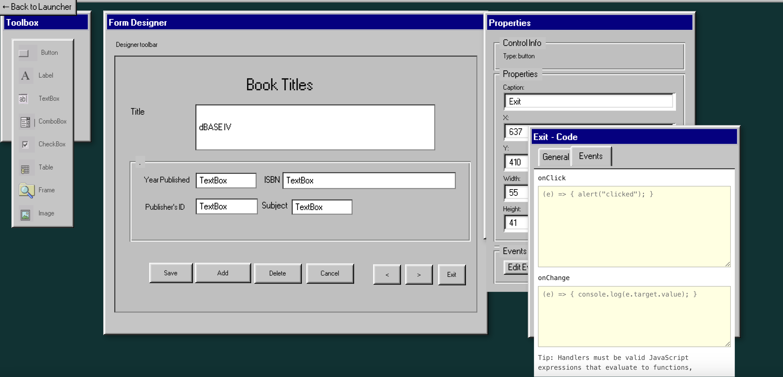
Task: Click the Edit Events button in Properties
Action: coord(516,267)
